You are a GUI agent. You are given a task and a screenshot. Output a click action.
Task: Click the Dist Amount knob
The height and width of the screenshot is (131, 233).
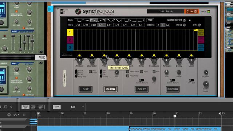pyautogui.click(x=79, y=61)
